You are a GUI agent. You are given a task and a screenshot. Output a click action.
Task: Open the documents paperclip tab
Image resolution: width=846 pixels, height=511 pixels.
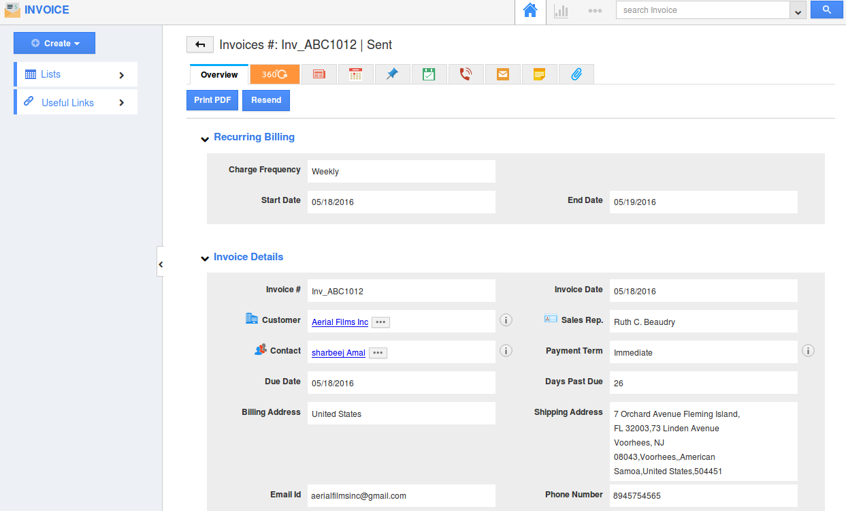point(576,74)
